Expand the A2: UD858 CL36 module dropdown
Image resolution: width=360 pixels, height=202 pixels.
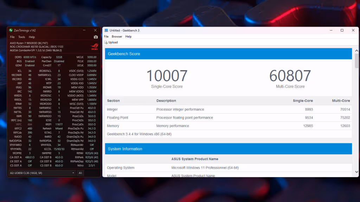coord(42,173)
